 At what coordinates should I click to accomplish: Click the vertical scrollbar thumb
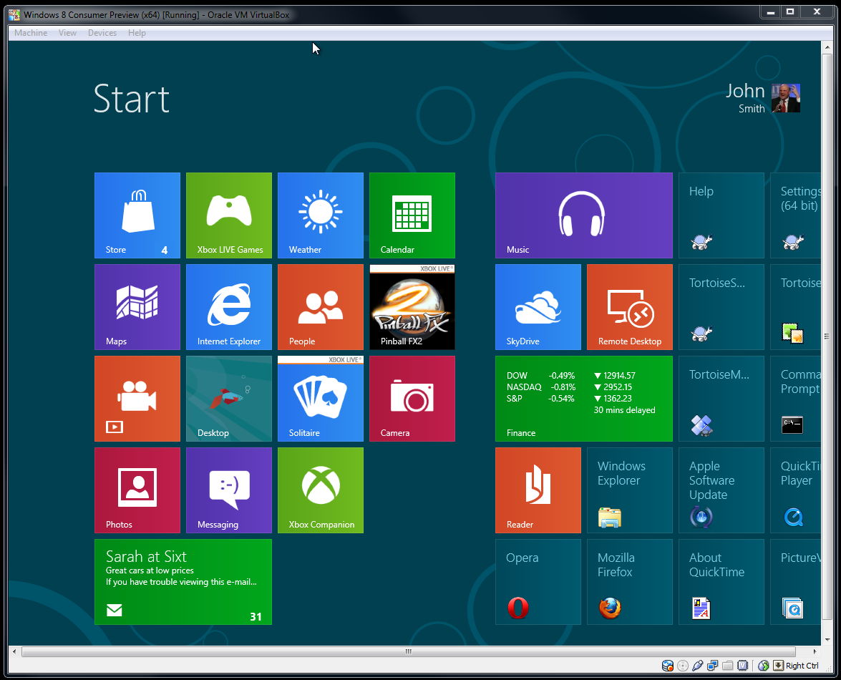827,336
